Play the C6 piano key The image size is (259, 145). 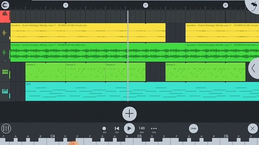[226, 141]
